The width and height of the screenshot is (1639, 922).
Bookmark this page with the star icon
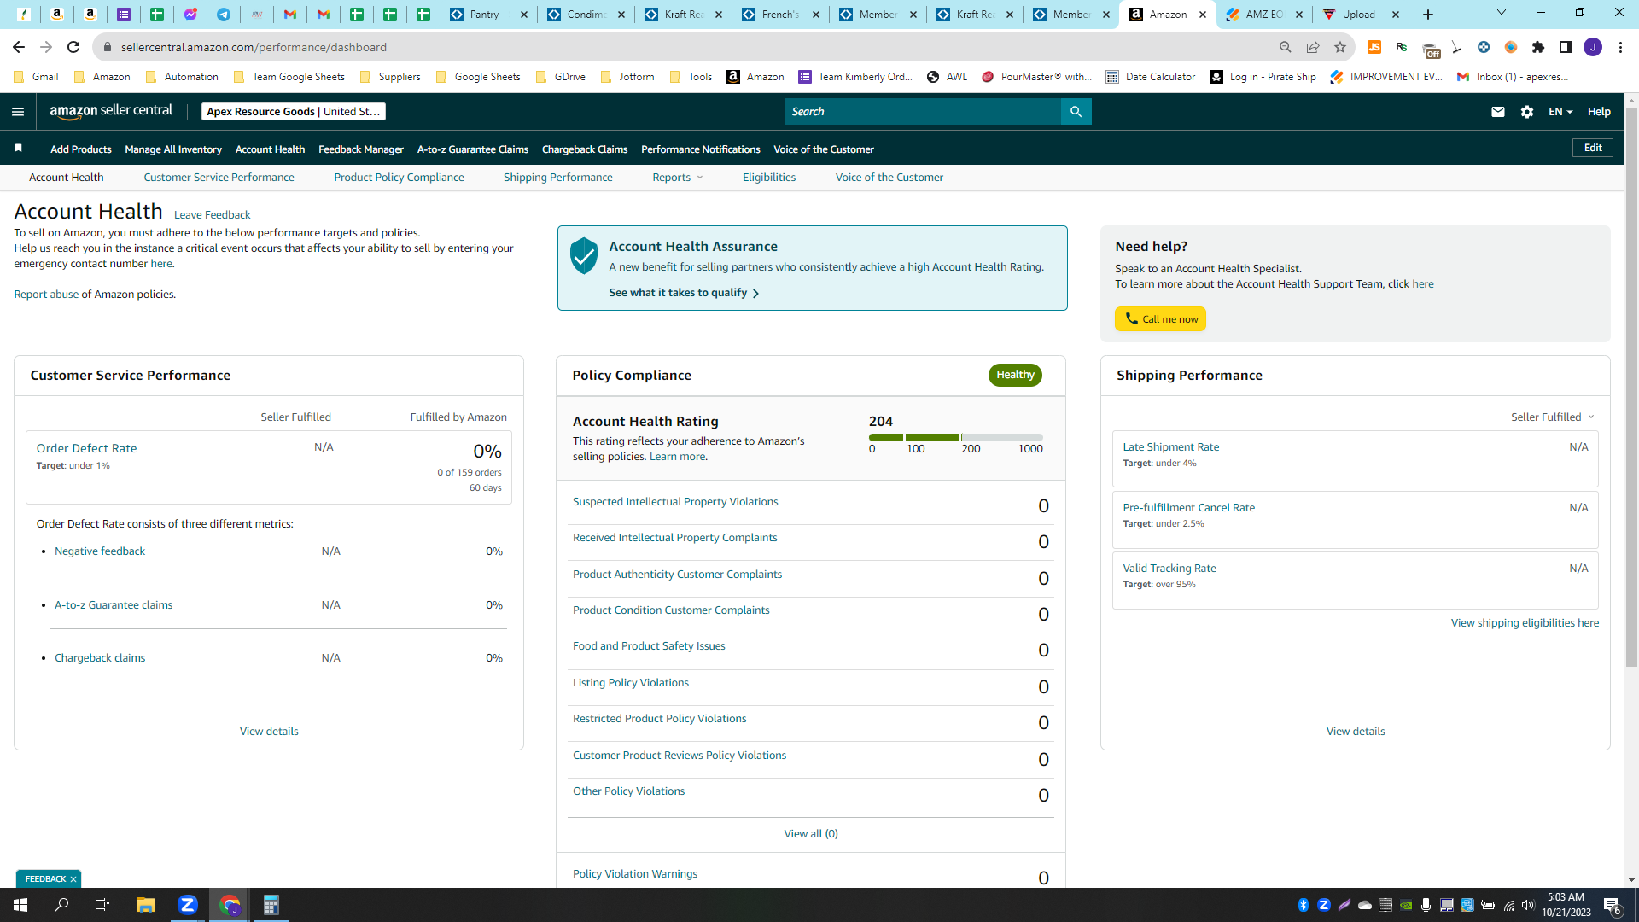coord(1340,47)
